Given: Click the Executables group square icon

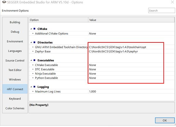Looking at the screenshot, I should point(34,60).
